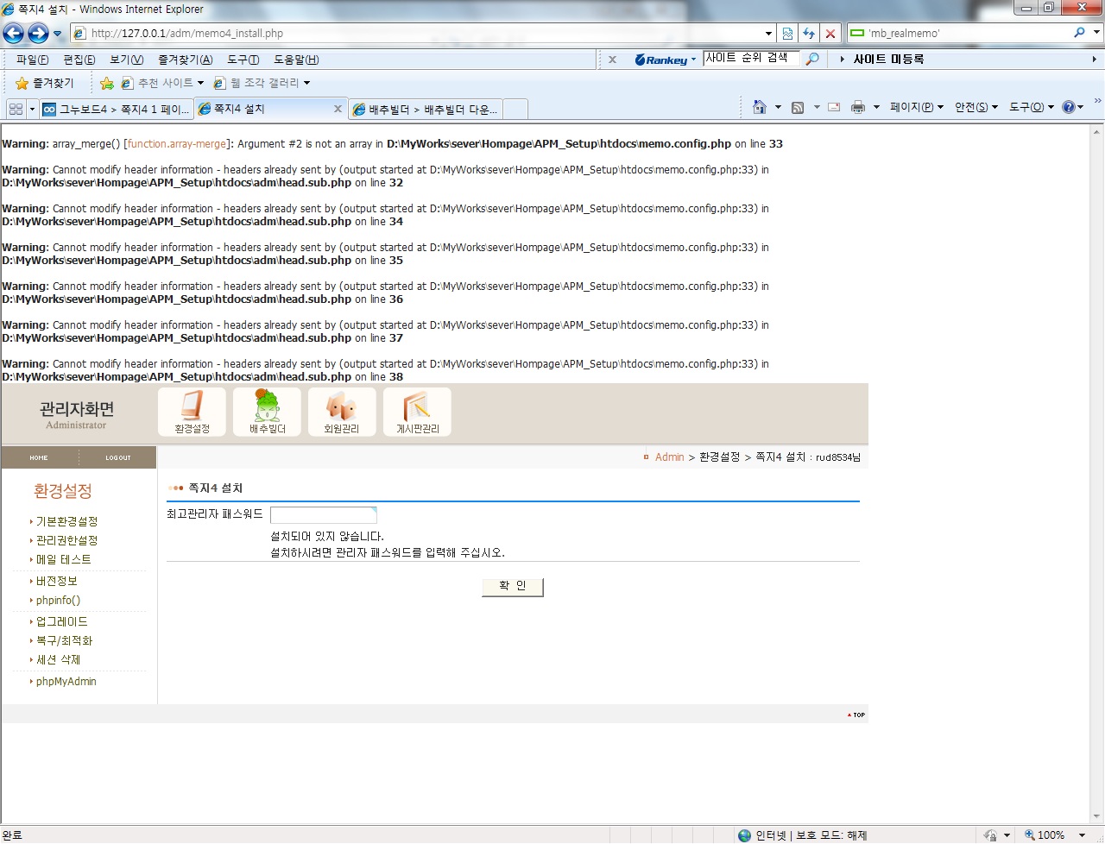The height and width of the screenshot is (844, 1105).
Task: Expand the address bar history dropdown
Action: tap(769, 34)
